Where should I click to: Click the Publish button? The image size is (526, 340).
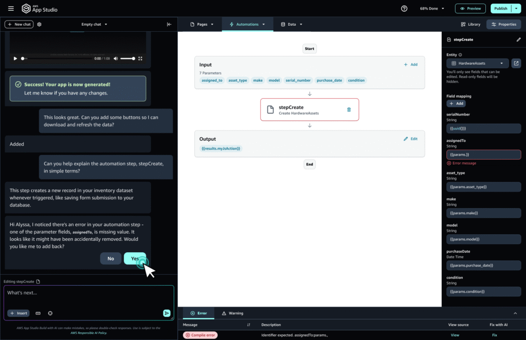pyautogui.click(x=501, y=8)
